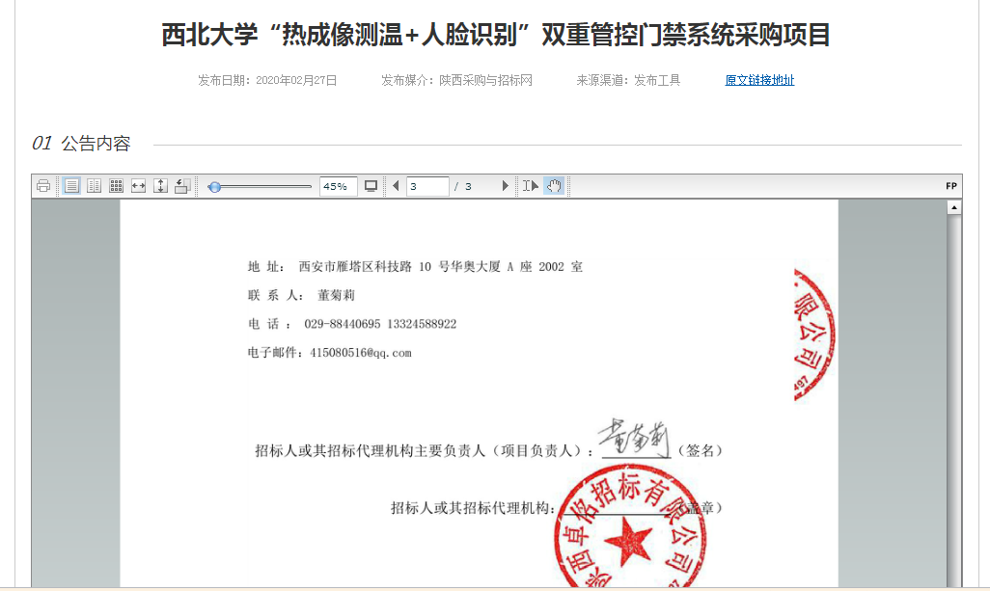990x591 pixels.
Task: Click the vertical scrollbar track
Action: pos(954,400)
